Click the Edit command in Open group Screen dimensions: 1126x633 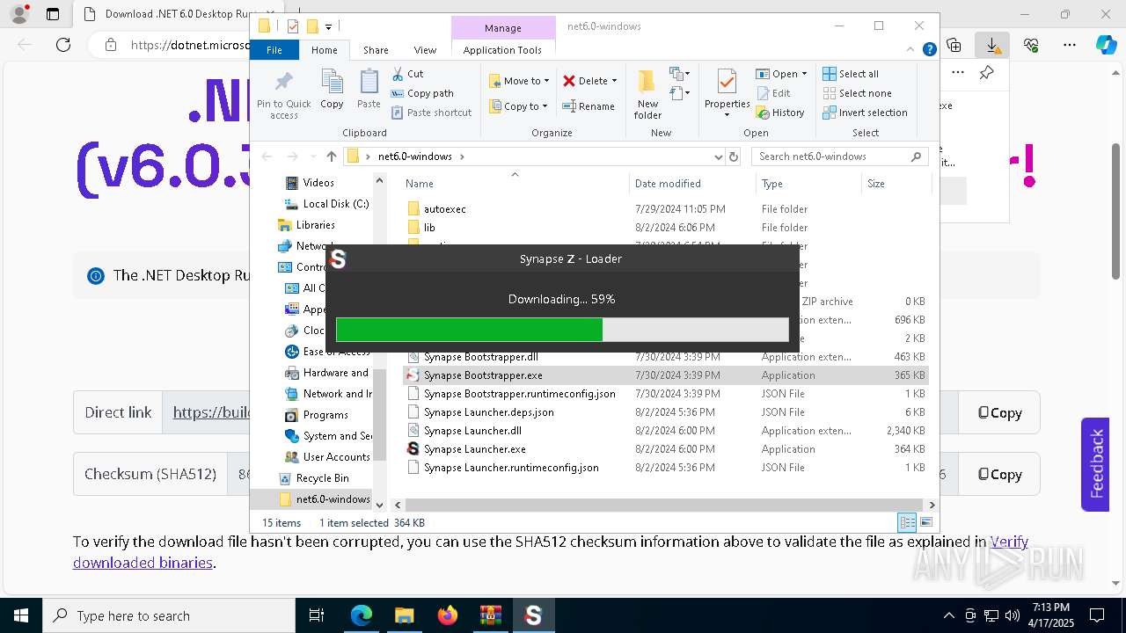(773, 93)
